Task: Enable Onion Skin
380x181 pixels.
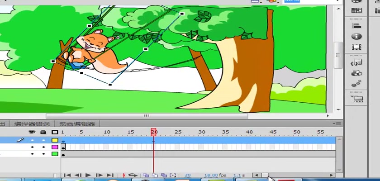Action: pos(146,175)
